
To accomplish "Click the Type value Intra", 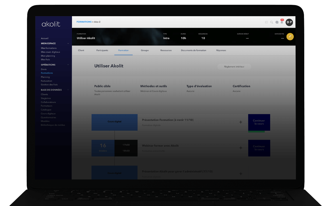I will point(166,38).
